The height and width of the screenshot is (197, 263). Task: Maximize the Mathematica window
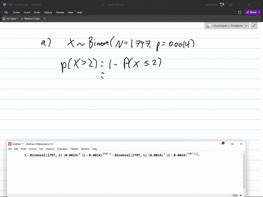pos(232,144)
